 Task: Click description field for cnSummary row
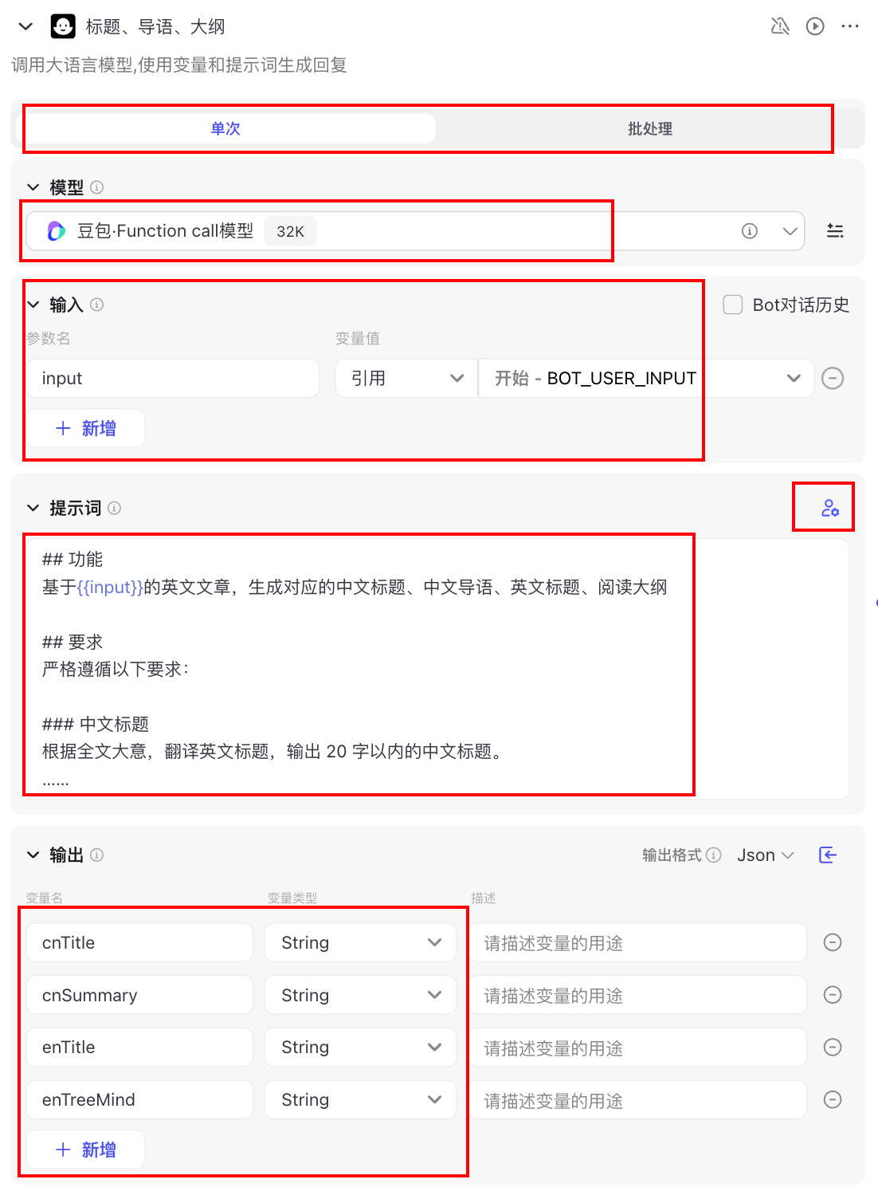637,995
